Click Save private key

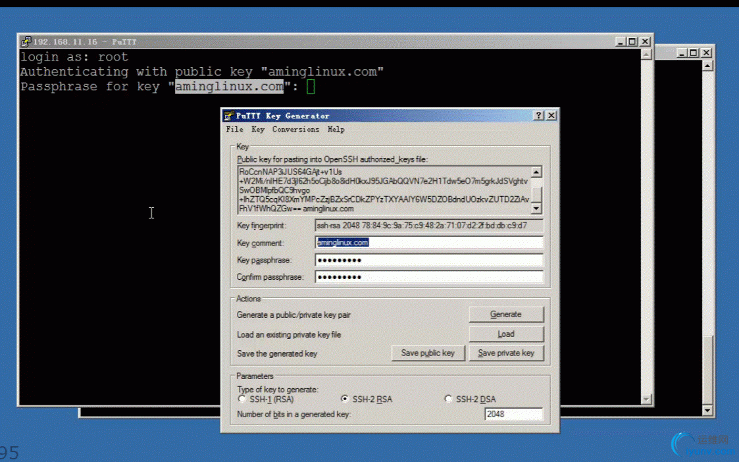(506, 353)
